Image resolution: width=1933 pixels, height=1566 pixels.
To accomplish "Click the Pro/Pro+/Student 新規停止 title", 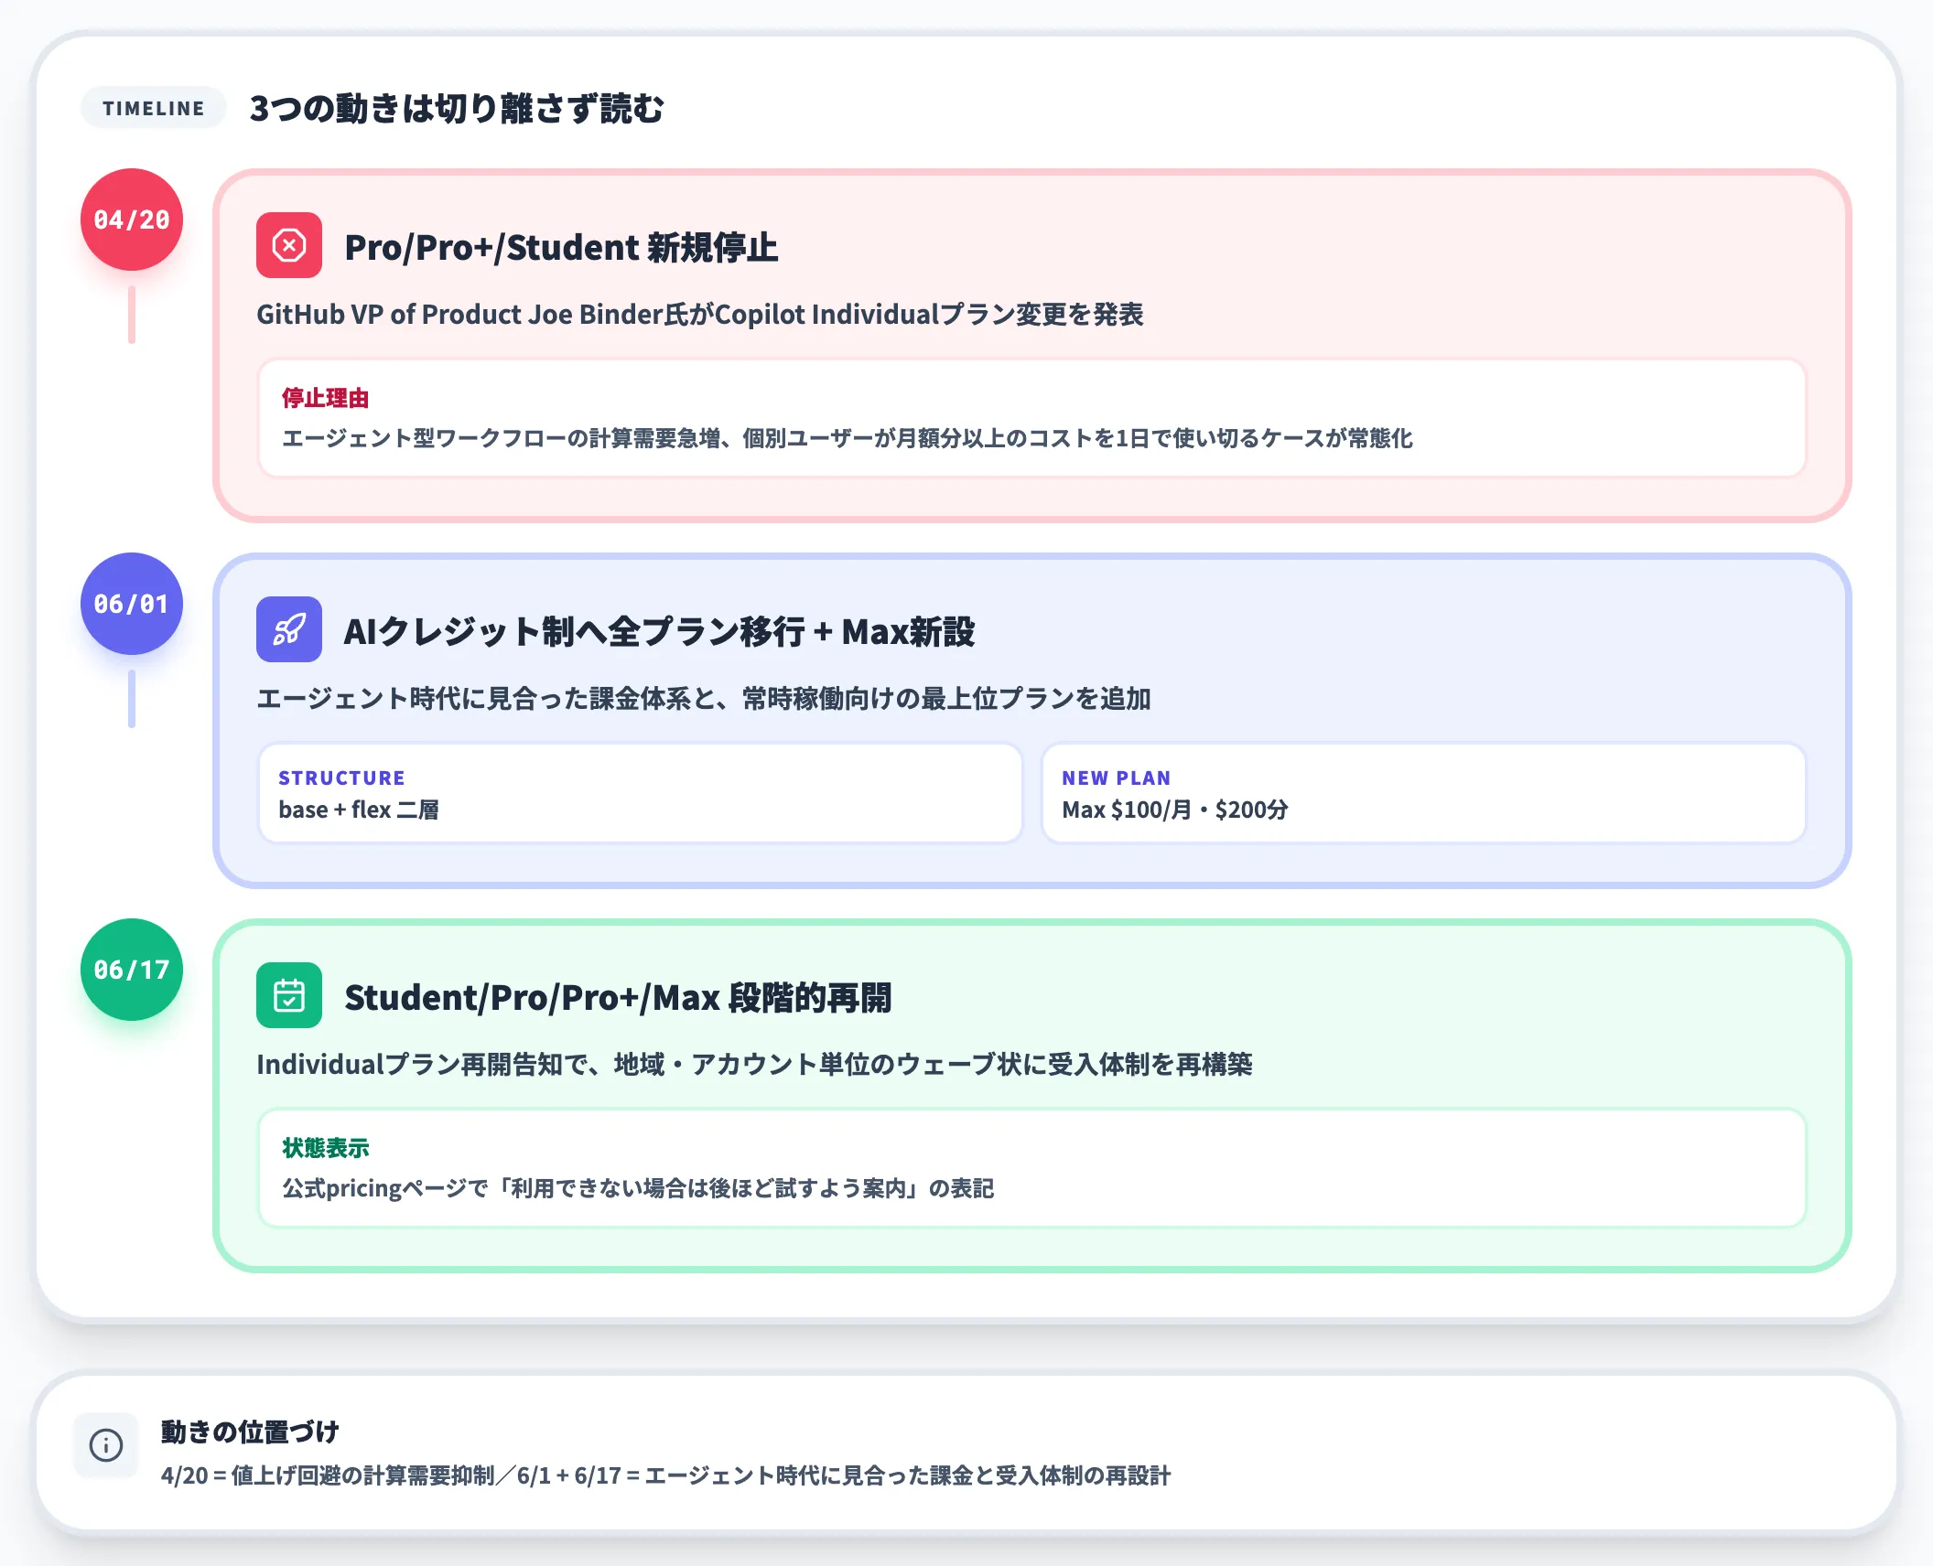I will click(x=561, y=247).
